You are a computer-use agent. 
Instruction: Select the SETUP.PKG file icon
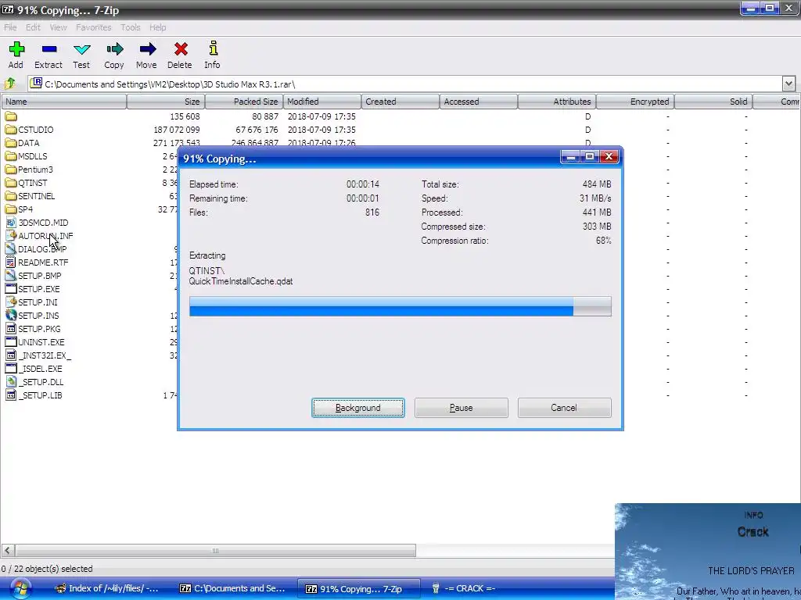(x=11, y=329)
